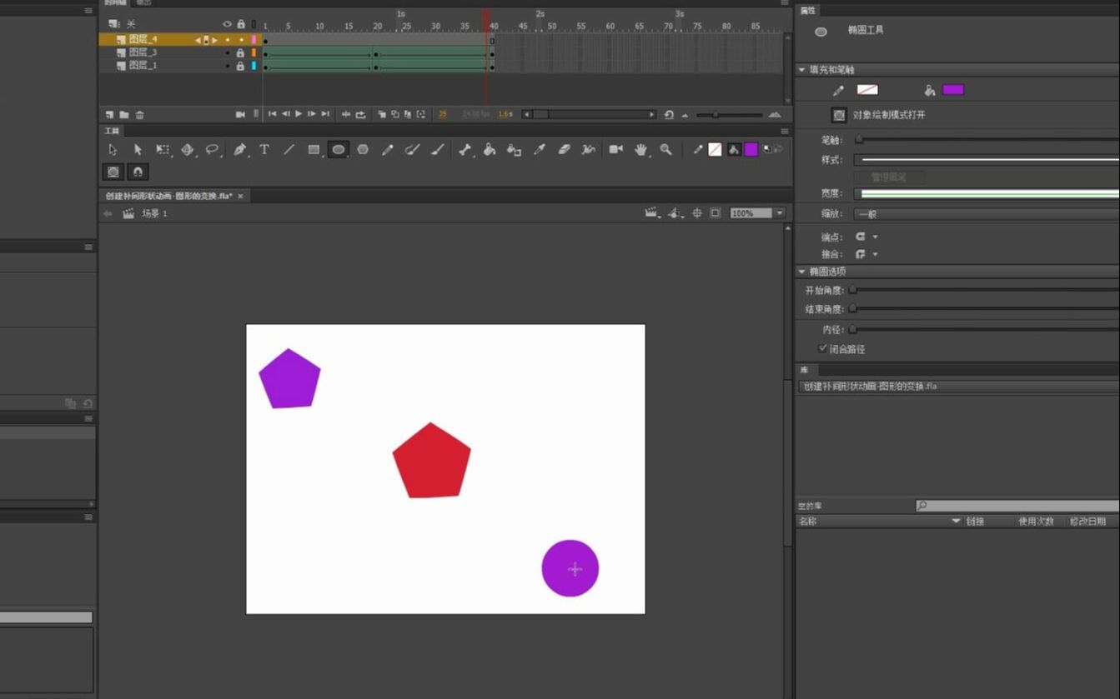Toggle outline color of 图层_4
Image resolution: width=1120 pixels, height=699 pixels.
254,39
